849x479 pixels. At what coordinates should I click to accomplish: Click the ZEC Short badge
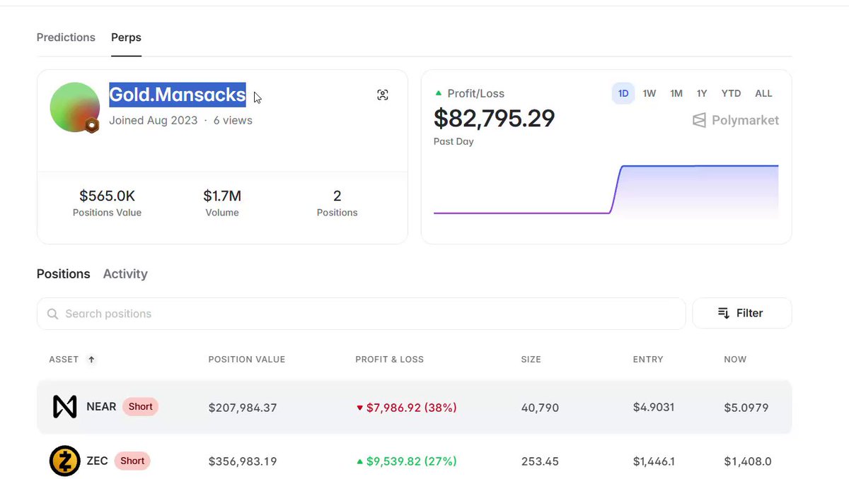coord(132,461)
